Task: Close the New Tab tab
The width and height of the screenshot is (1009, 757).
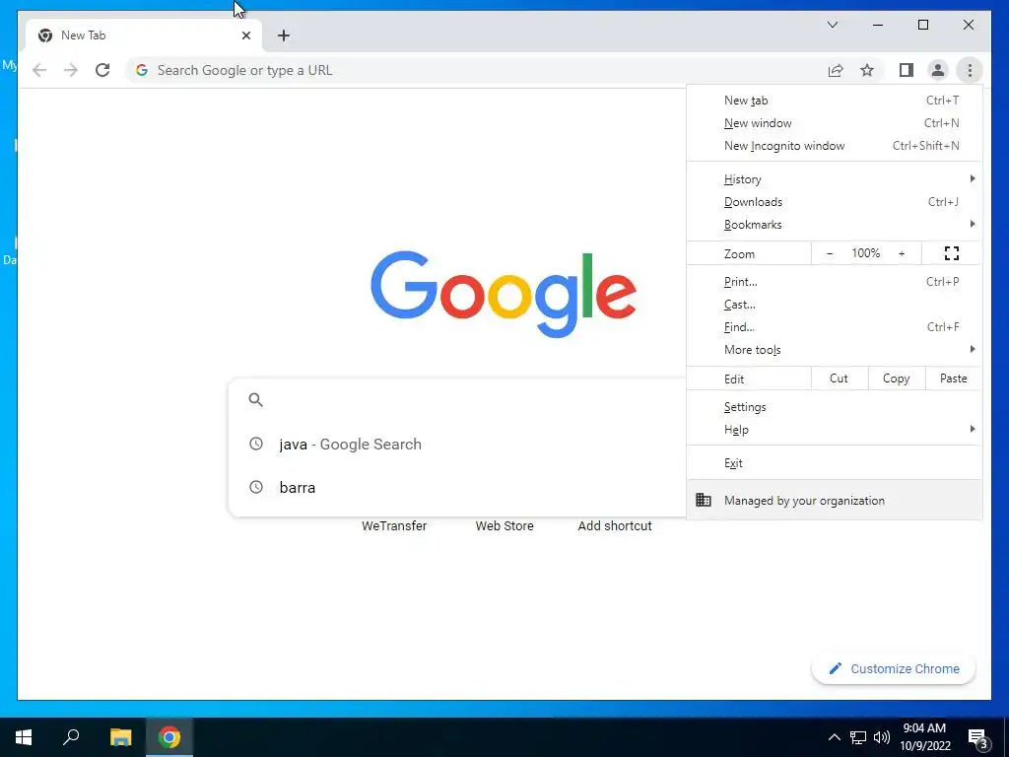Action: 245,35
